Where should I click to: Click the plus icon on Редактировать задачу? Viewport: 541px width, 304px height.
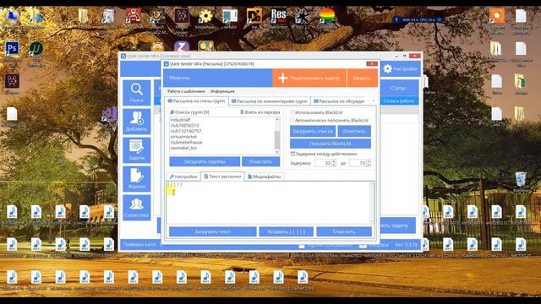(282, 78)
